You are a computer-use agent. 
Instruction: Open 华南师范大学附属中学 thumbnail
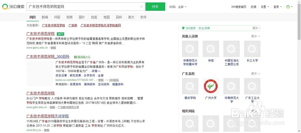click(190, 49)
